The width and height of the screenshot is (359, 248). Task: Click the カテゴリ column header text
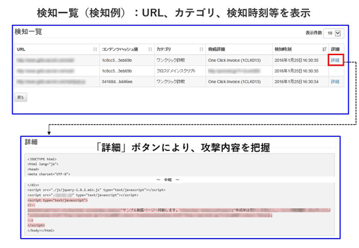pos(164,49)
